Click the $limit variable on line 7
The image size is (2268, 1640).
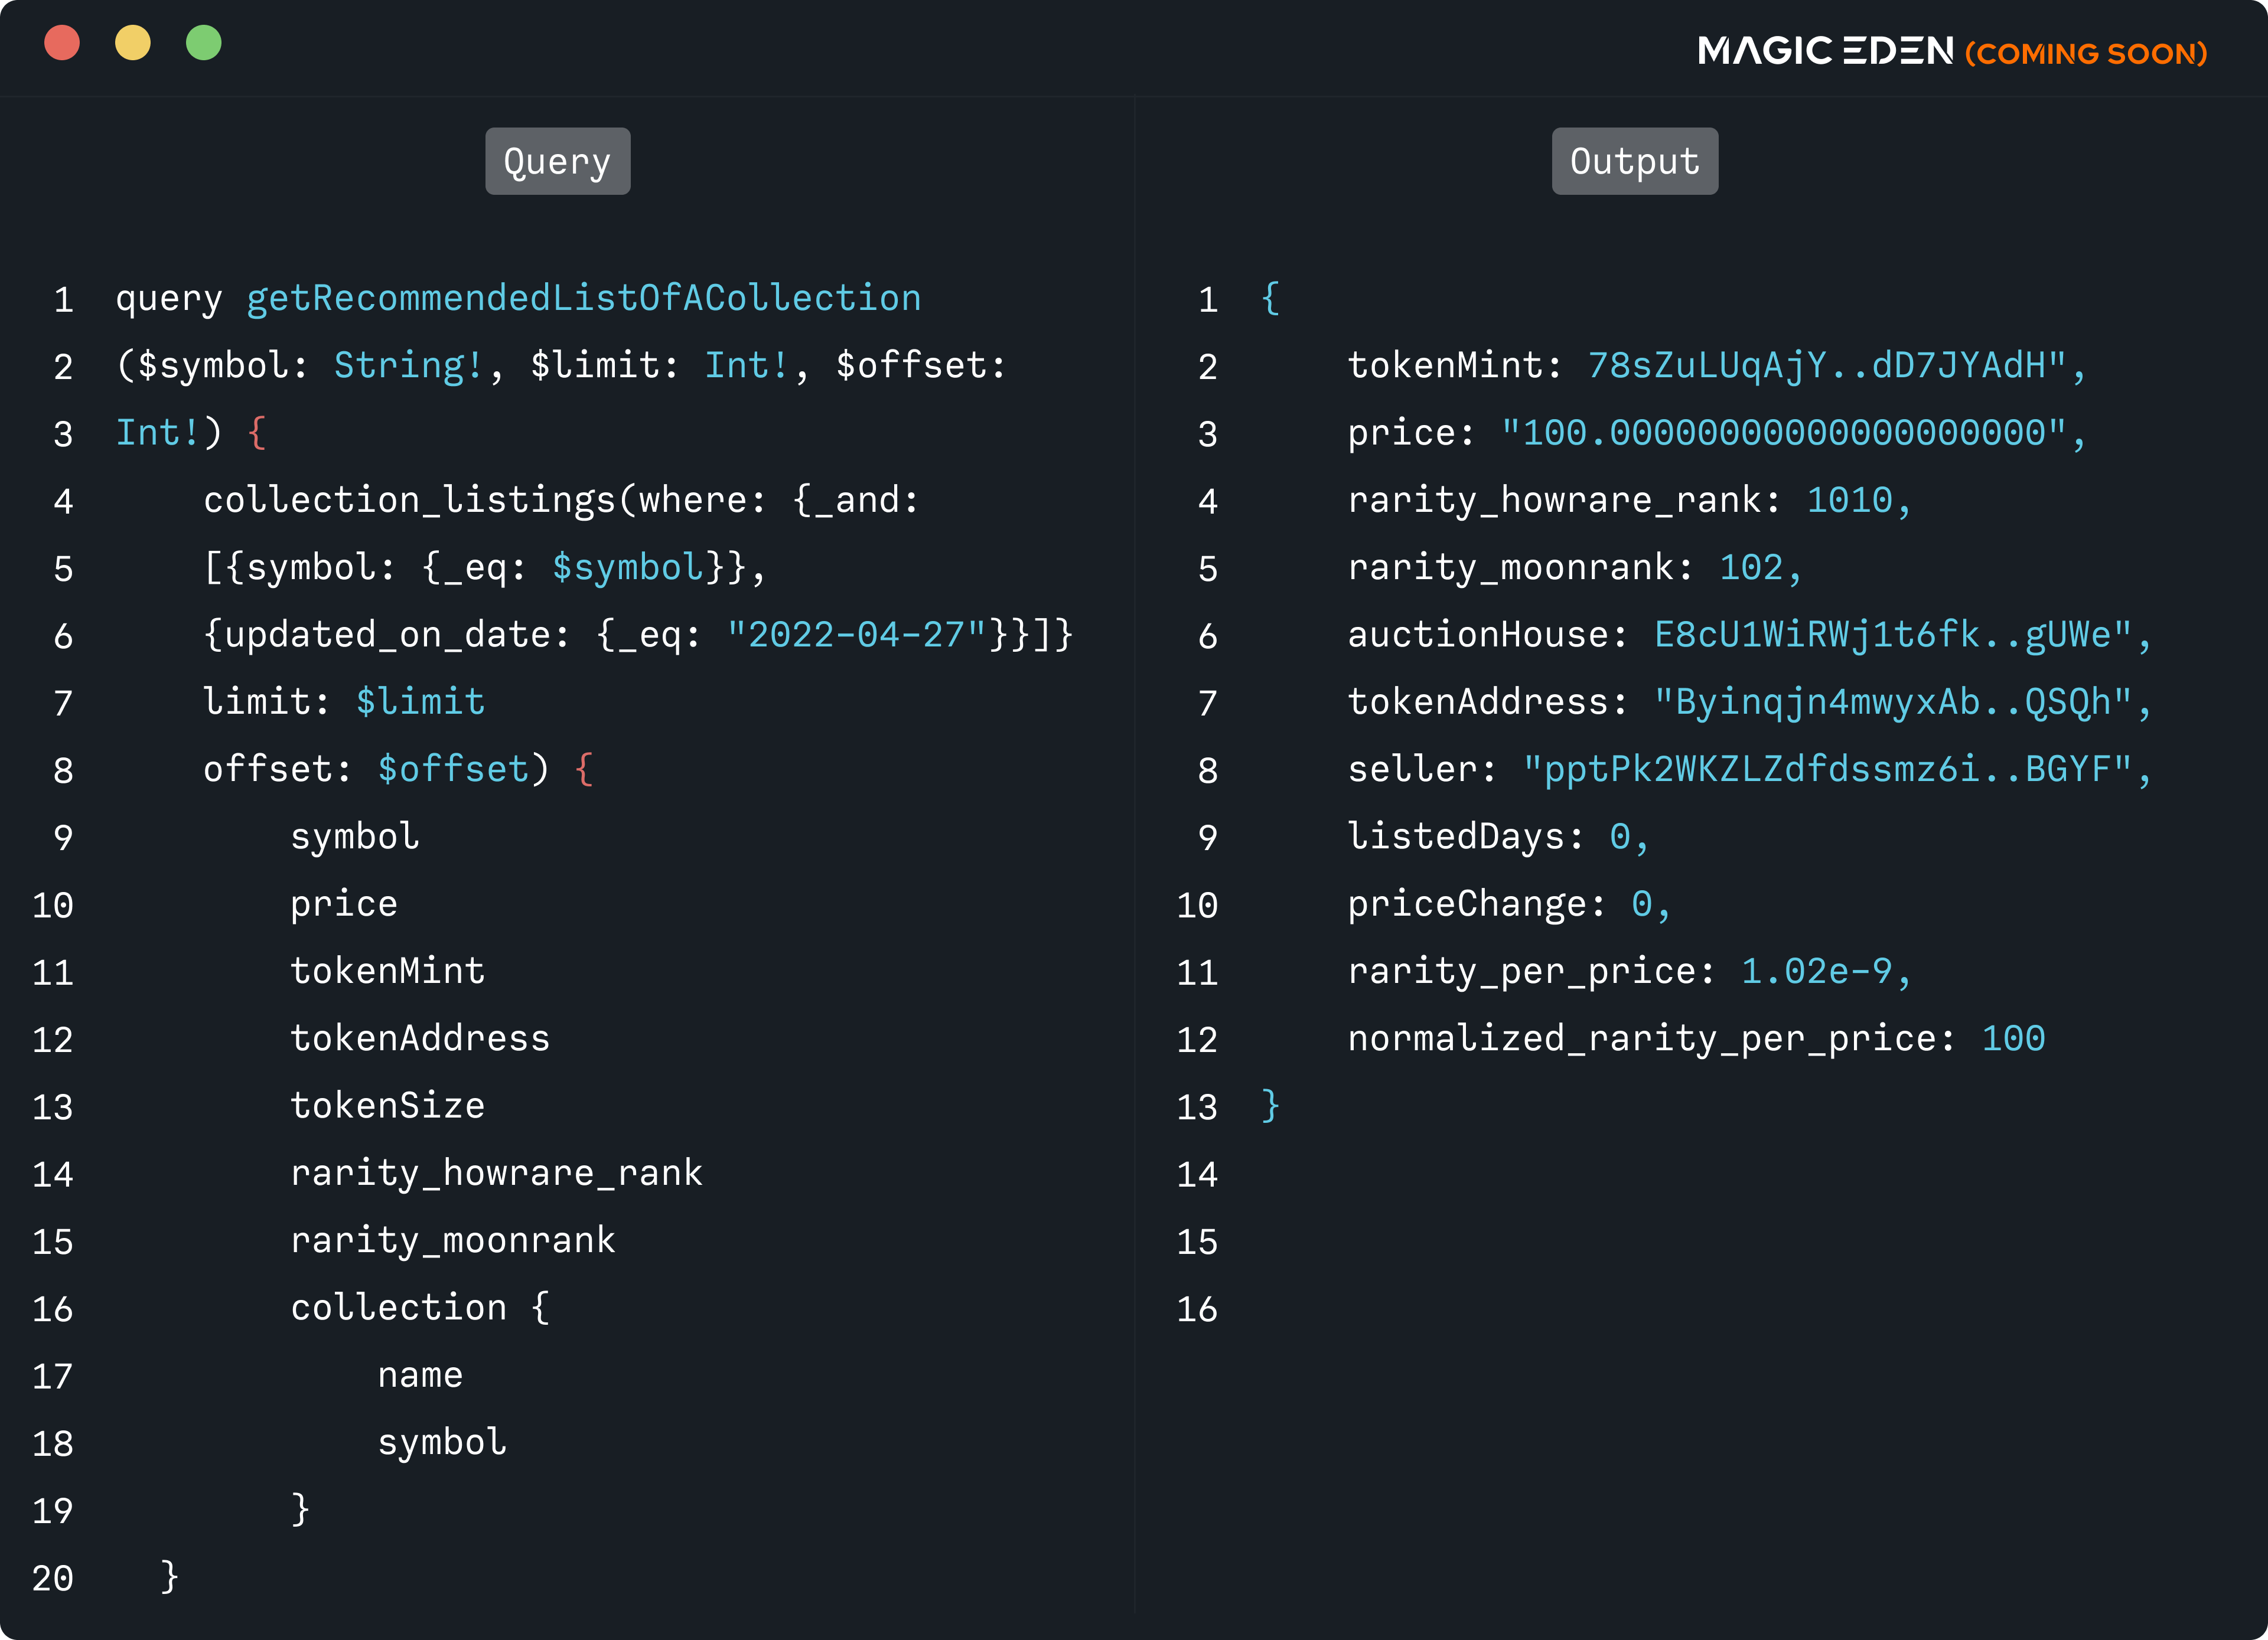pos(420,701)
